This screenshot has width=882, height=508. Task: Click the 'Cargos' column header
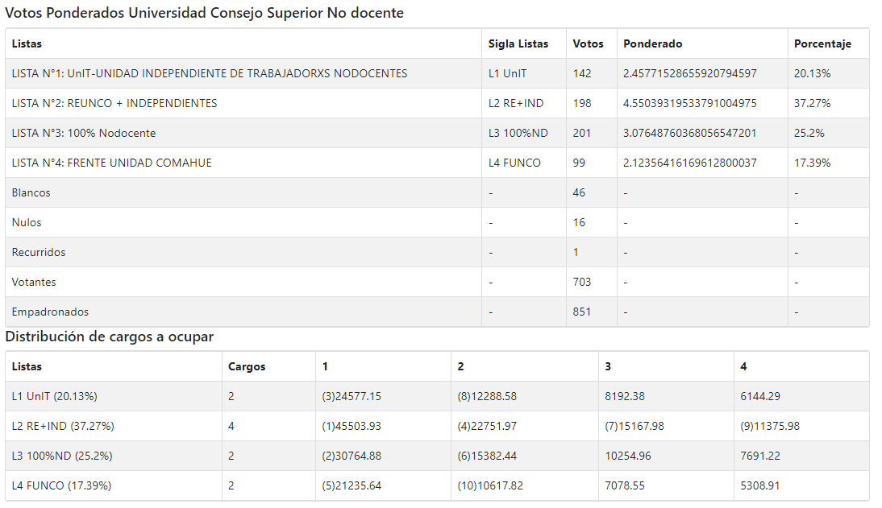coord(247,366)
